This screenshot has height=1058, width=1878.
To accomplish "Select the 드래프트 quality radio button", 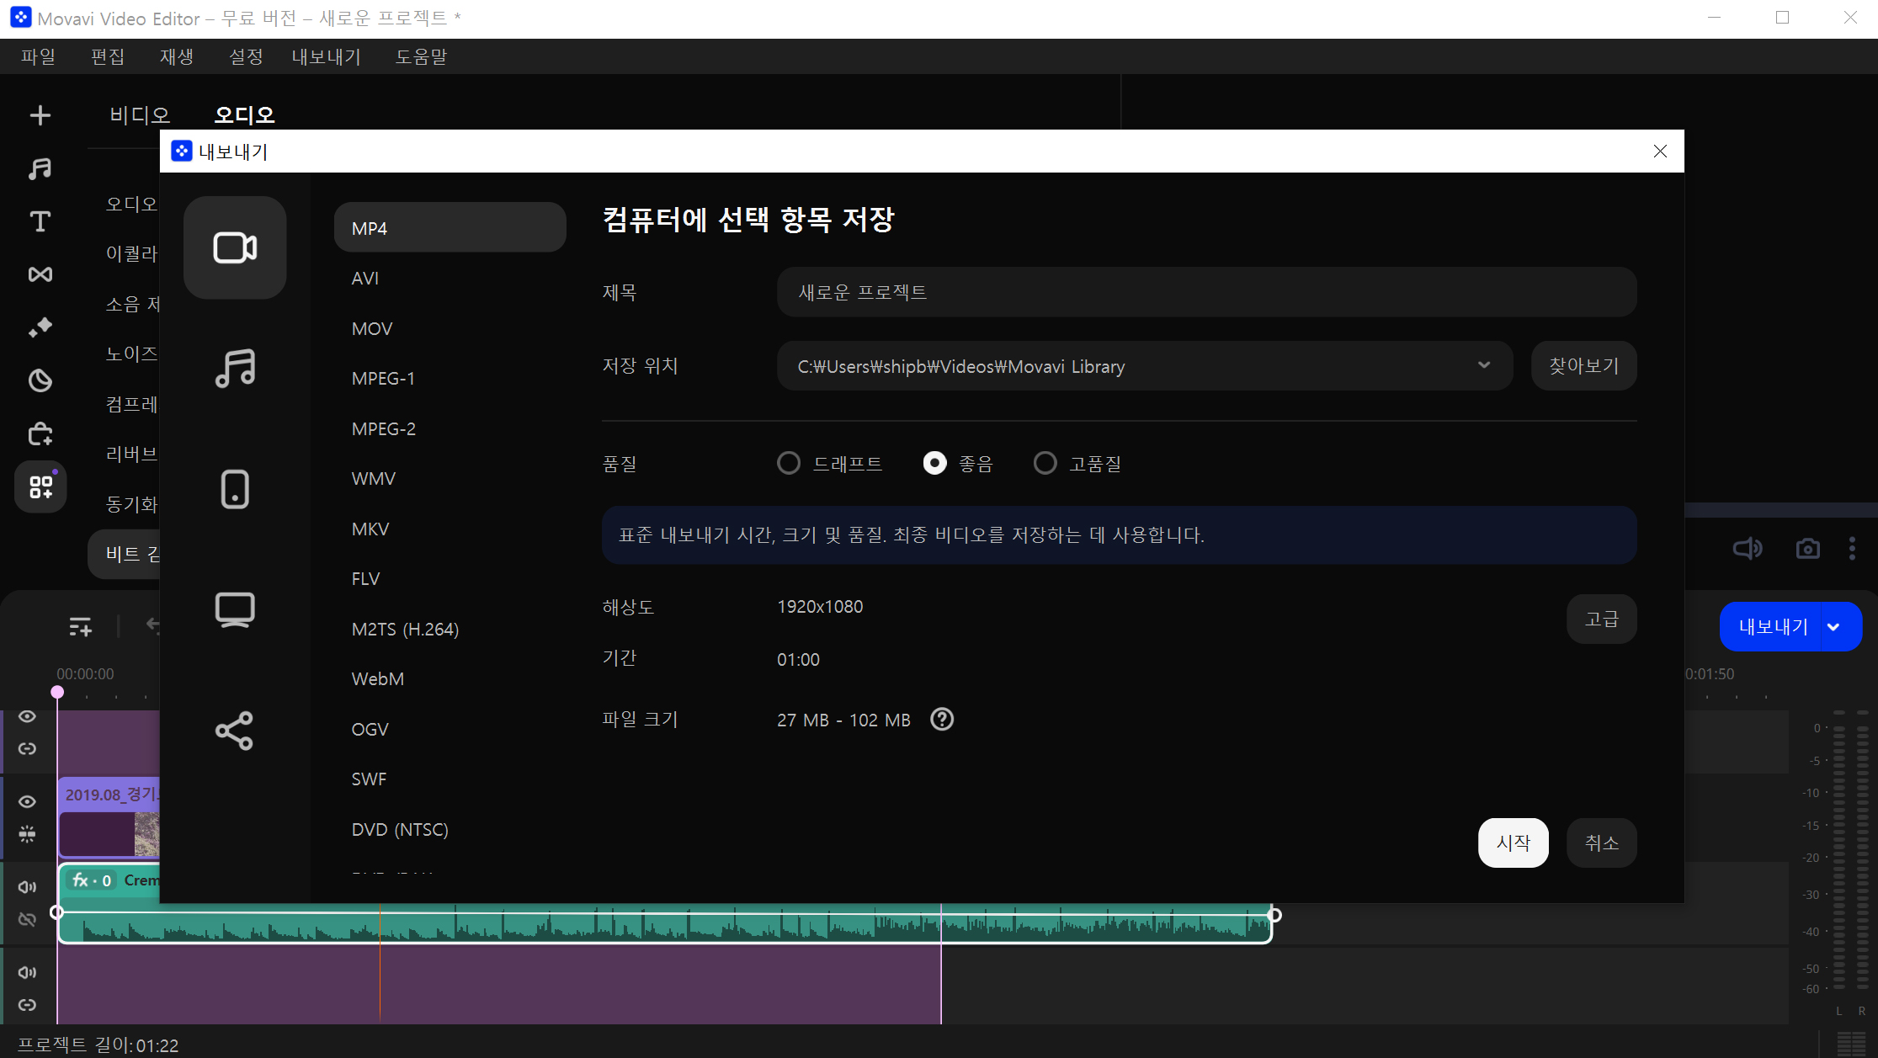I will (789, 463).
